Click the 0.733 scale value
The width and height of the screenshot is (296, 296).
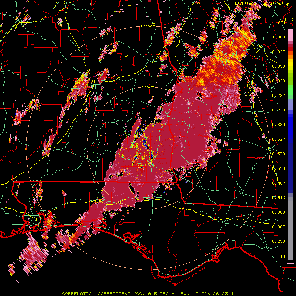279,110
